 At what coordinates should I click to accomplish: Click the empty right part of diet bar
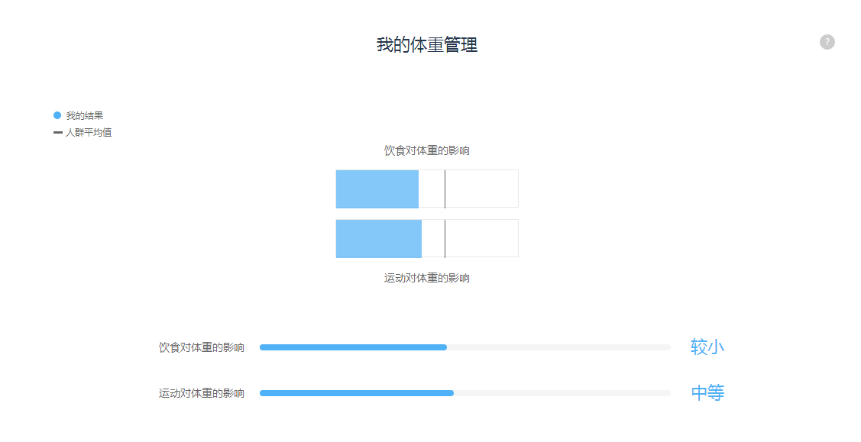click(x=481, y=189)
